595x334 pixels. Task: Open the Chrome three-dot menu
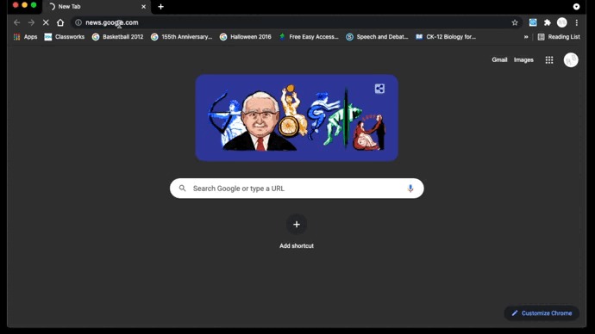point(576,22)
